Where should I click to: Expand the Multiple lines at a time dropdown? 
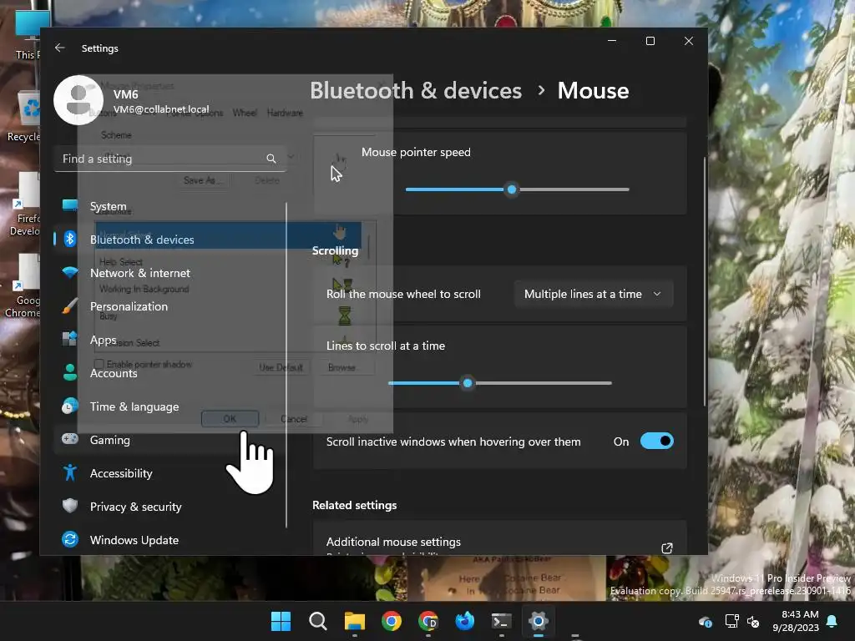[x=594, y=295]
